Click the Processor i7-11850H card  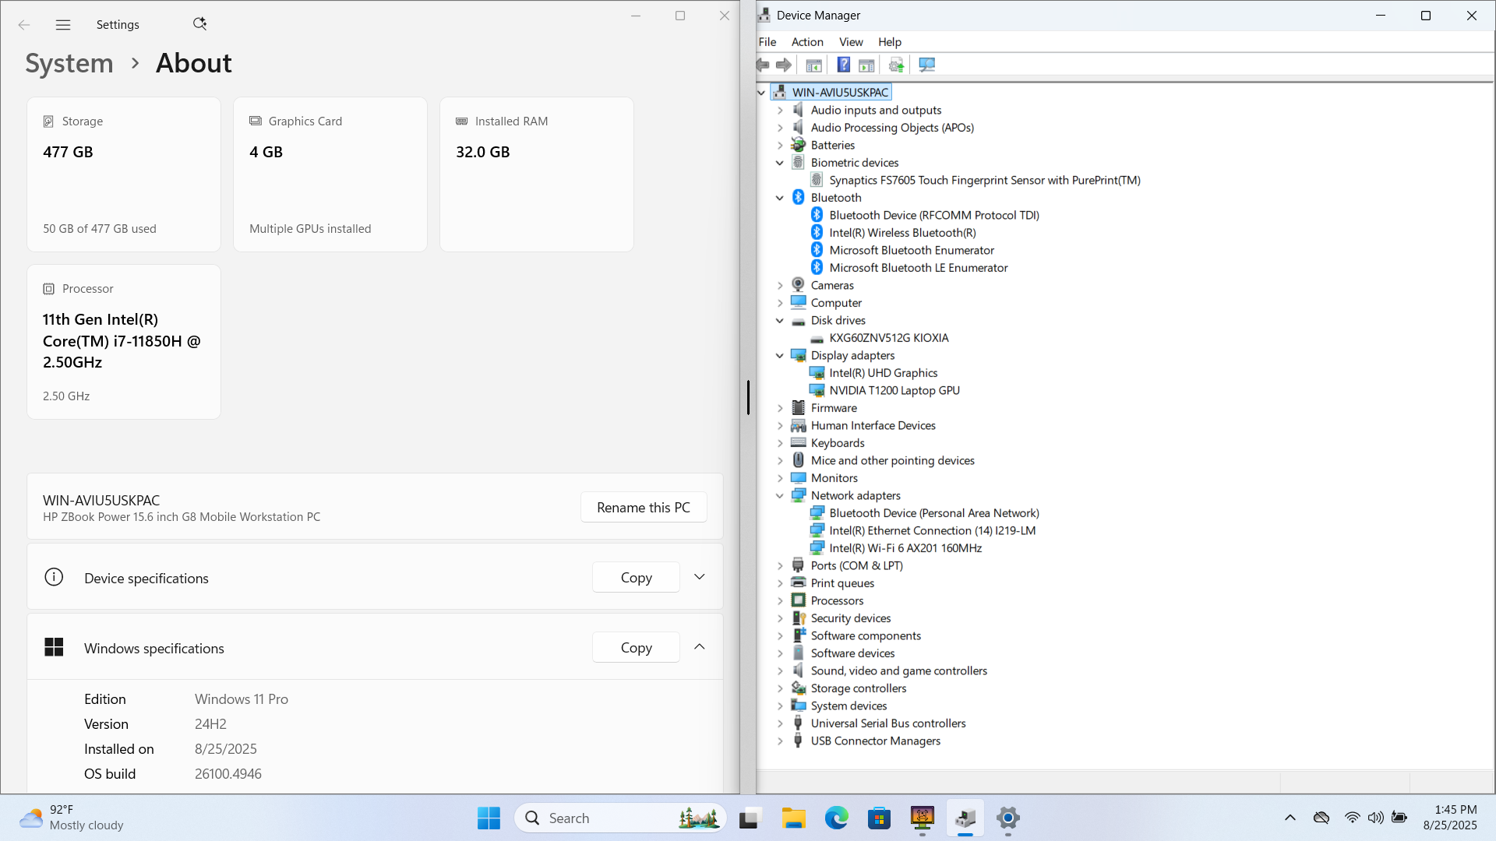124,342
